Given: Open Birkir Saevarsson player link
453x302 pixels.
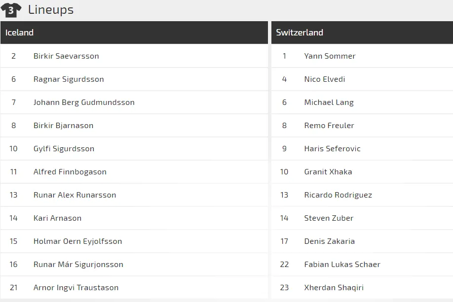Looking at the screenshot, I should [x=66, y=56].
